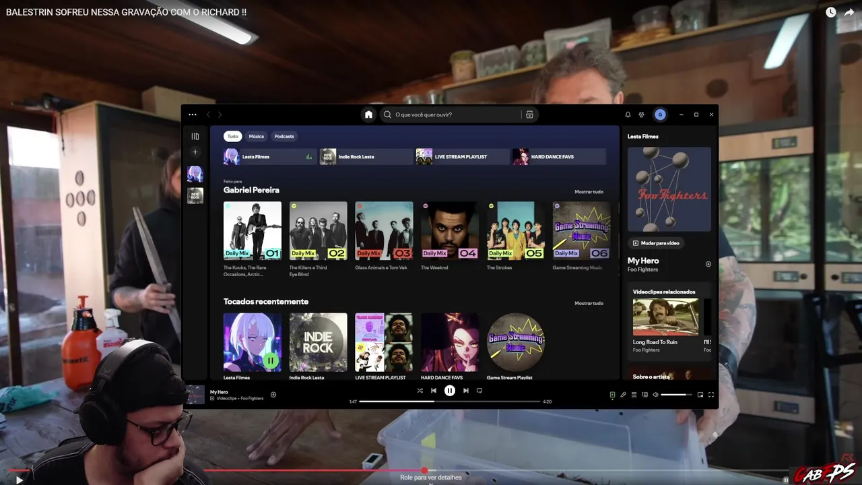The image size is (862, 485).
Task: Open lyrics with the microphone icon
Action: tap(623, 395)
